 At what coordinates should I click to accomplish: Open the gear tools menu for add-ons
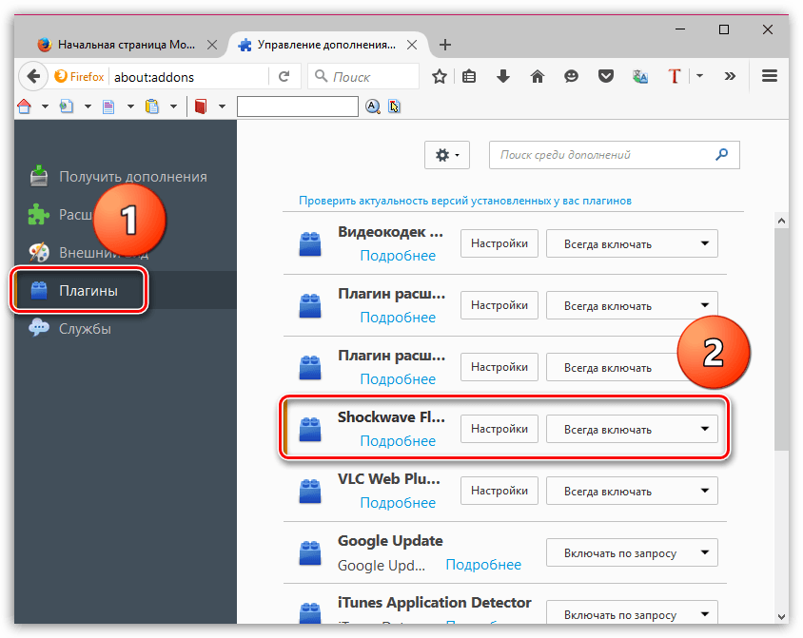point(447,155)
